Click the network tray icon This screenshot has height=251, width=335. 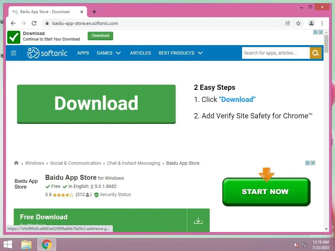304,245
